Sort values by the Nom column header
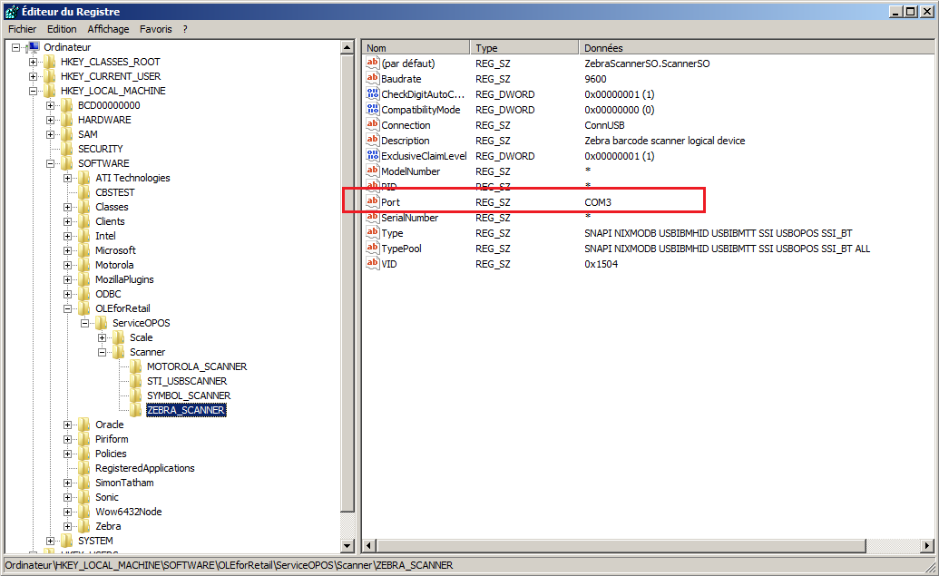The image size is (939, 576). pyautogui.click(x=416, y=47)
